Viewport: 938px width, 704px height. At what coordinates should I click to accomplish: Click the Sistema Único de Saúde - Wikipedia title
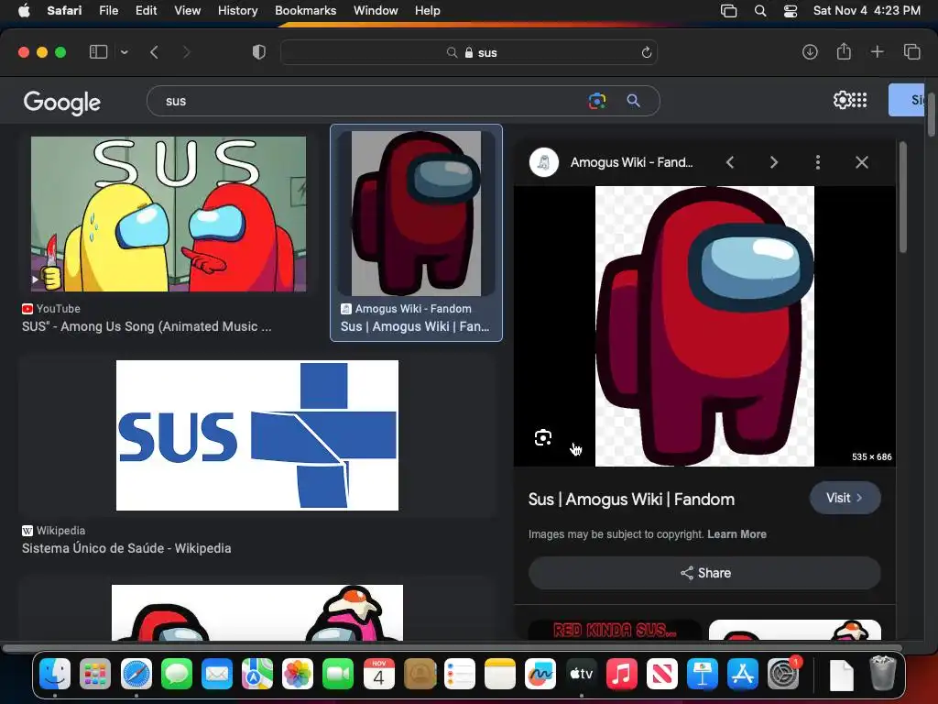tap(126, 548)
